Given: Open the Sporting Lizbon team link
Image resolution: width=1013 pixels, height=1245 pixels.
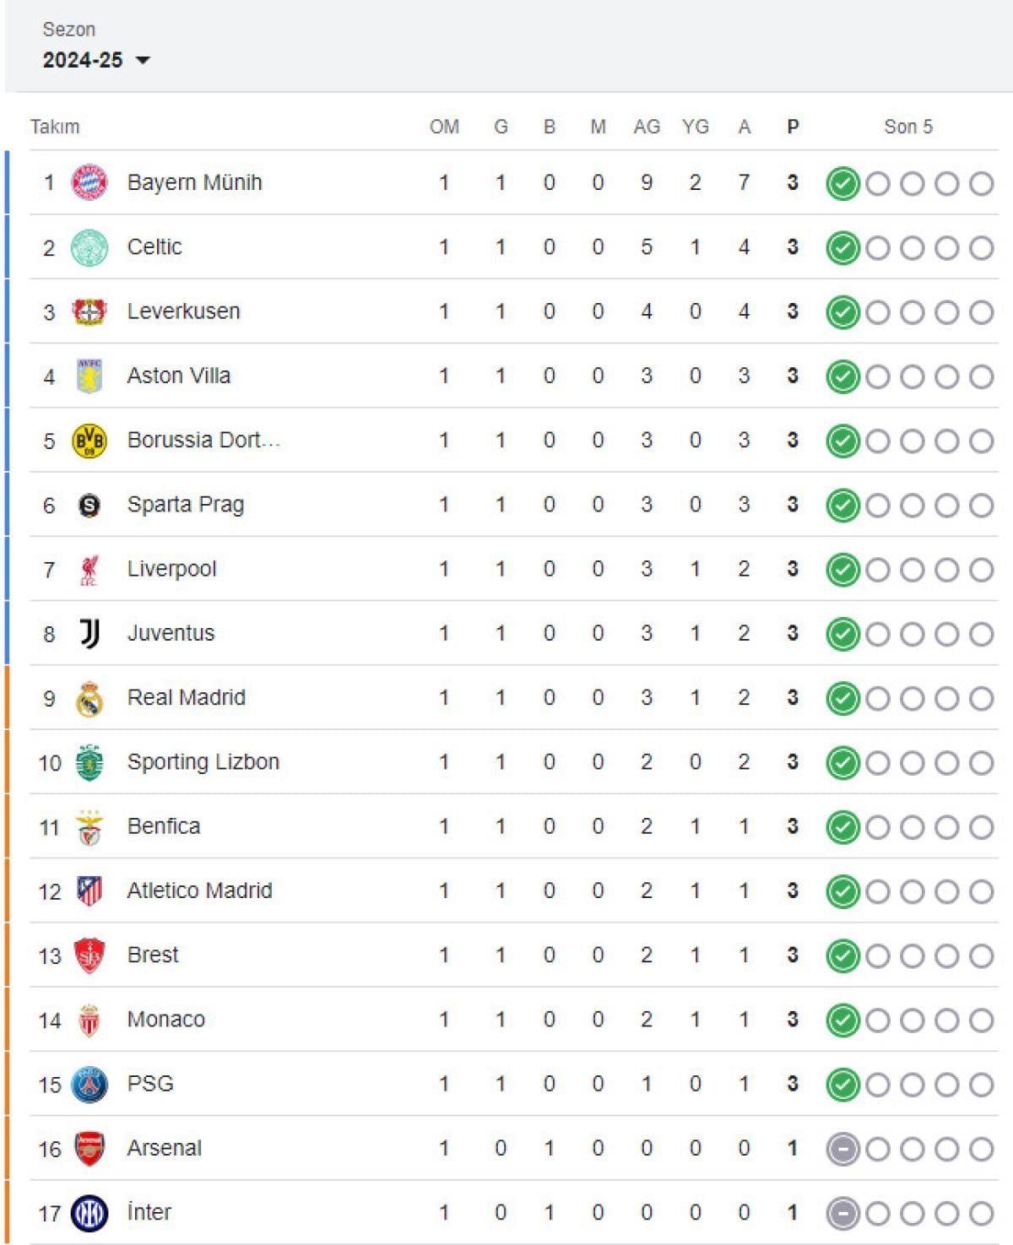Looking at the screenshot, I should (203, 762).
